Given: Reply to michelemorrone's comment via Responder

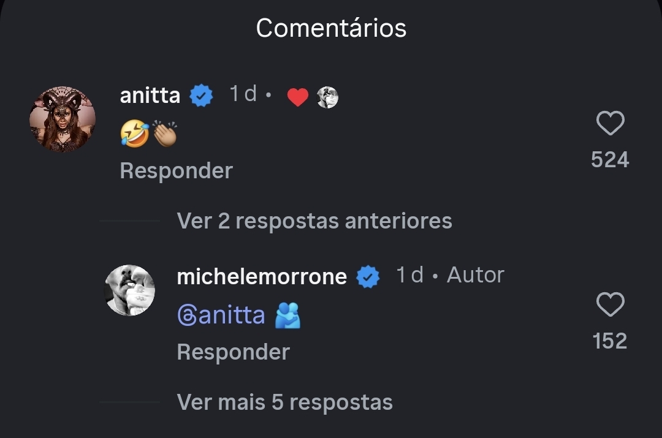Looking at the screenshot, I should (x=233, y=352).
